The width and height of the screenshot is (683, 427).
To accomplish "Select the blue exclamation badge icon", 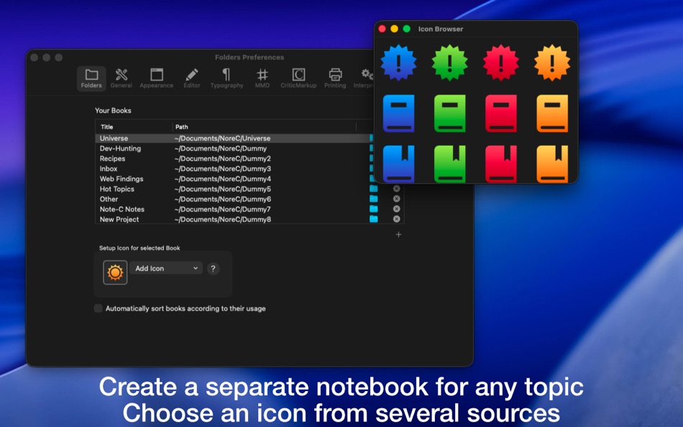I will 398,63.
